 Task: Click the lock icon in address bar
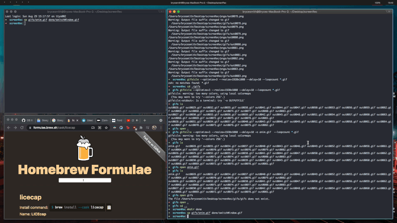[30, 128]
